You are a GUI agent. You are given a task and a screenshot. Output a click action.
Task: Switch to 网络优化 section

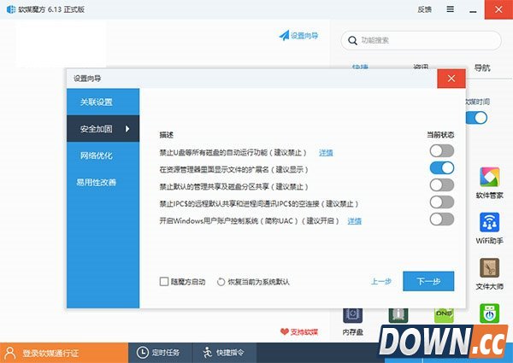click(103, 155)
